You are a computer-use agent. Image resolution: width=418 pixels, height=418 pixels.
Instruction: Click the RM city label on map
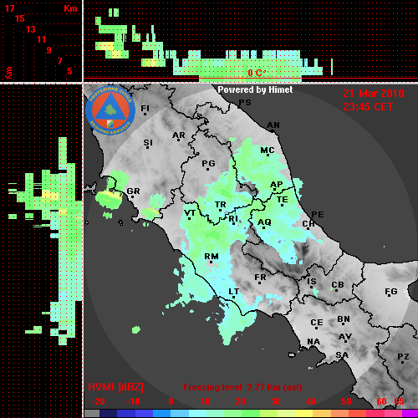pyautogui.click(x=212, y=256)
